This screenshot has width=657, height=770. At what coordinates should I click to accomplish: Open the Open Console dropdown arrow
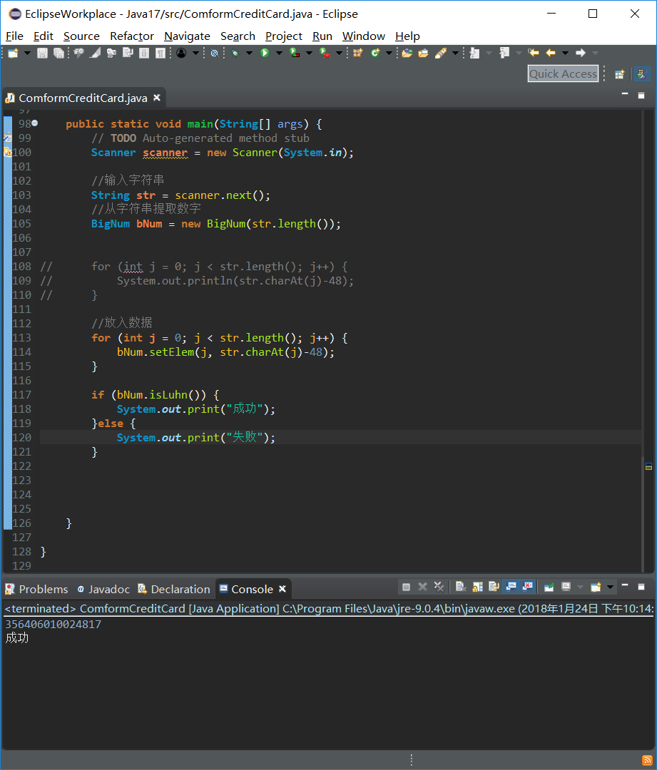(610, 587)
